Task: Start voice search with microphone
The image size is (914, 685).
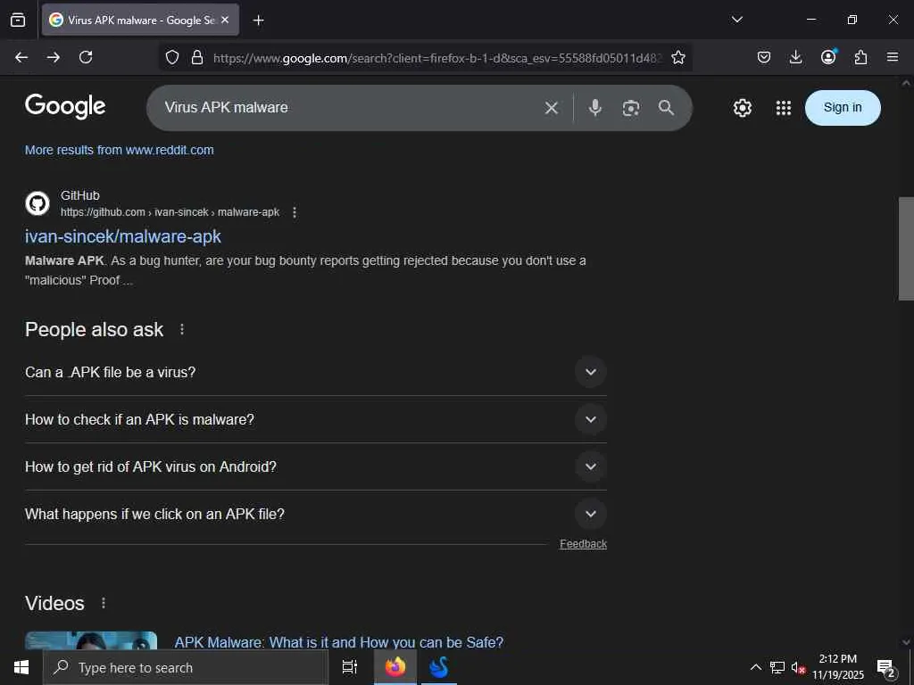Action: 595,108
